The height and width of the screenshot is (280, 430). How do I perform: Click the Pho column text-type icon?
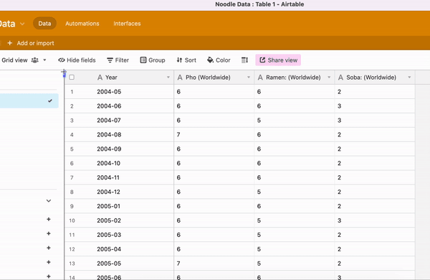click(180, 78)
